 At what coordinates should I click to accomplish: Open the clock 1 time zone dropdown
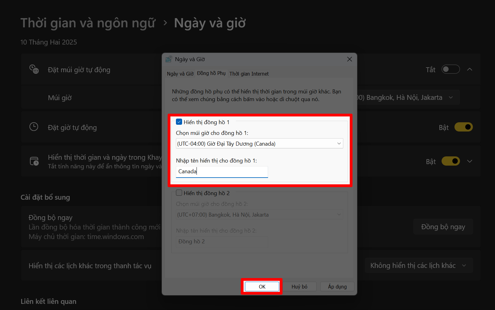click(x=259, y=143)
